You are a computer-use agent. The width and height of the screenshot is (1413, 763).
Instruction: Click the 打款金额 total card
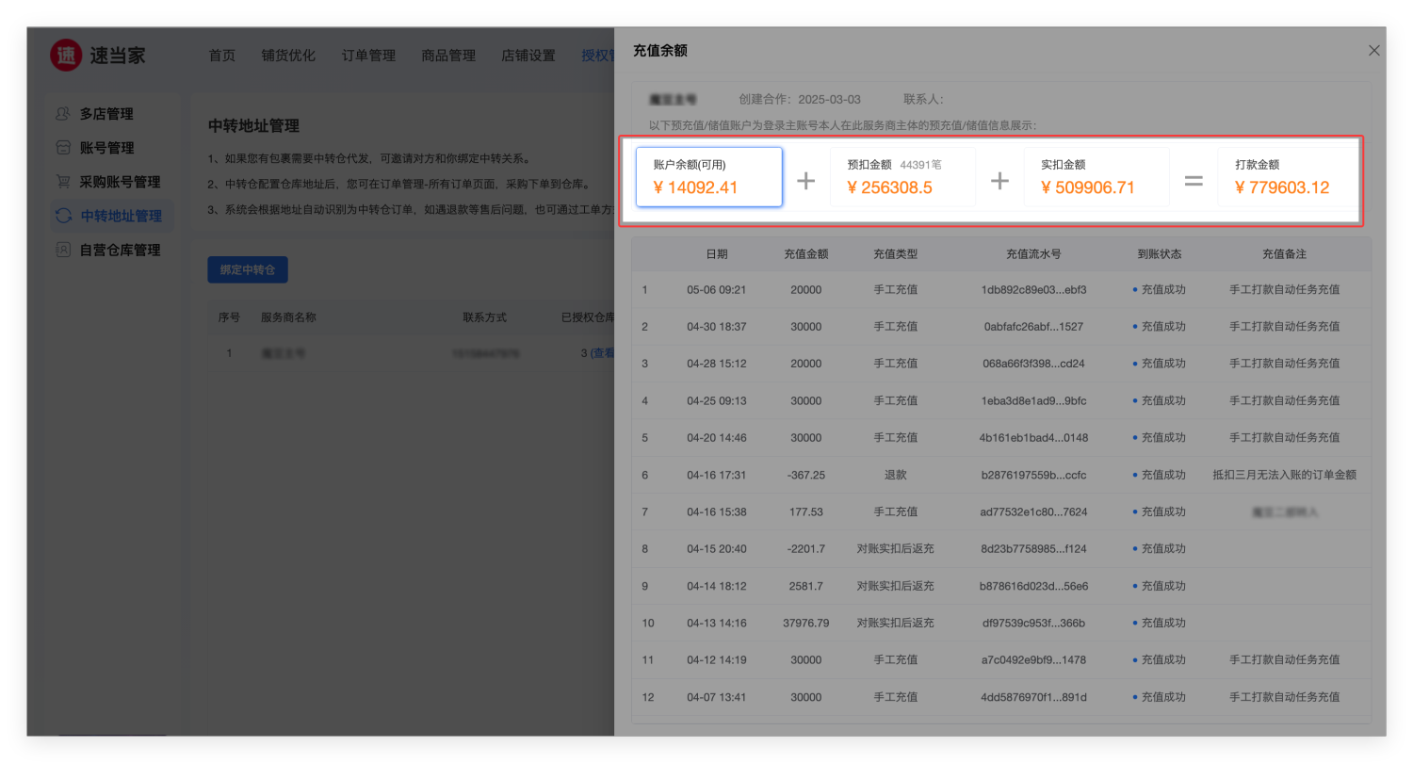[x=1289, y=177]
